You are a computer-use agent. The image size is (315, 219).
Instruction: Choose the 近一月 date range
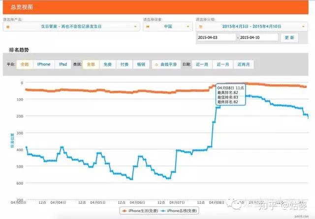223,64
